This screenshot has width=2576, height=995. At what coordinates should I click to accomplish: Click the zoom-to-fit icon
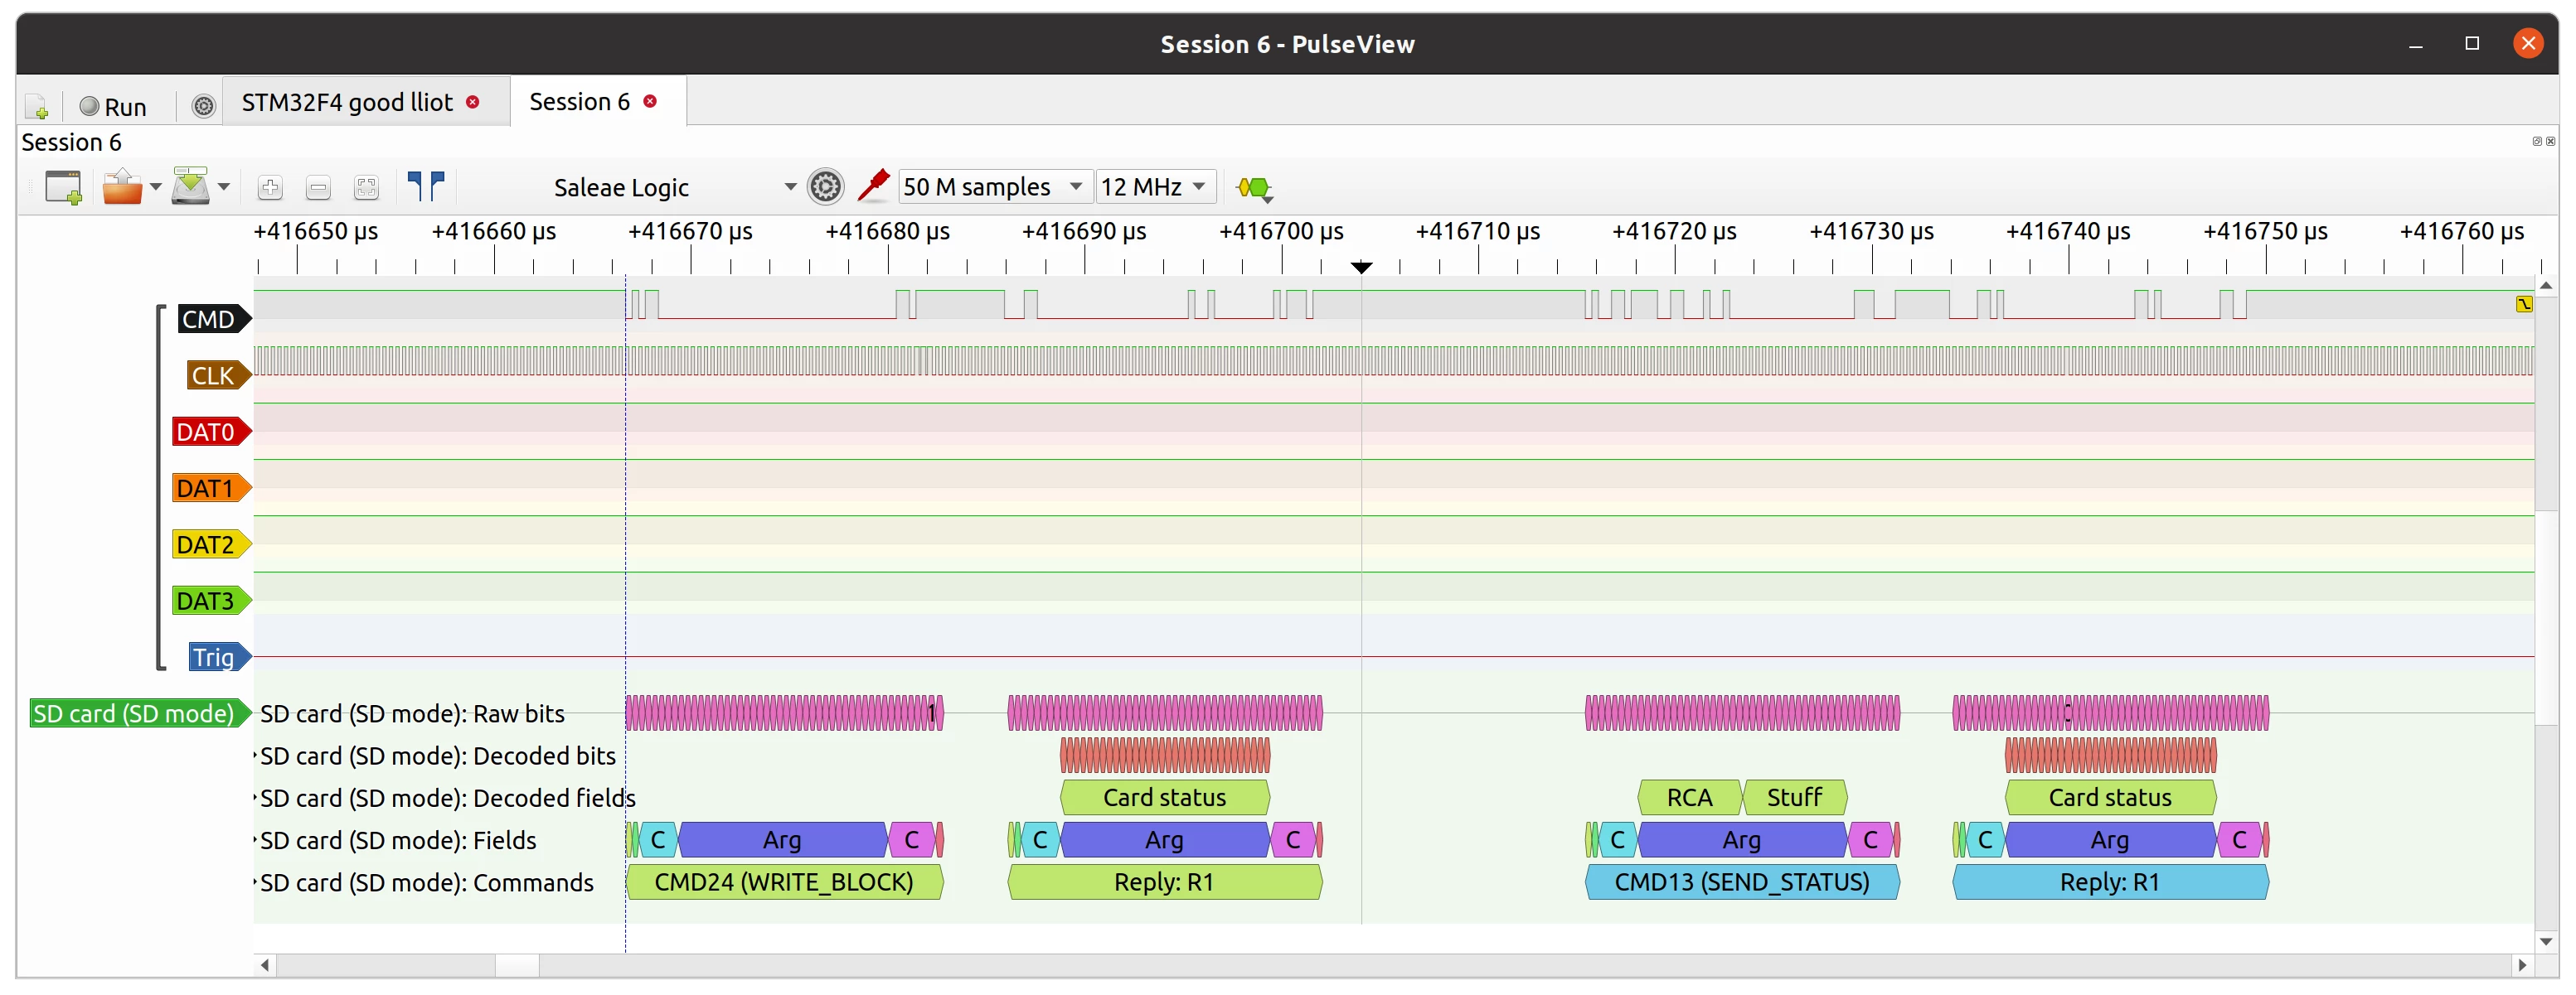point(366,188)
